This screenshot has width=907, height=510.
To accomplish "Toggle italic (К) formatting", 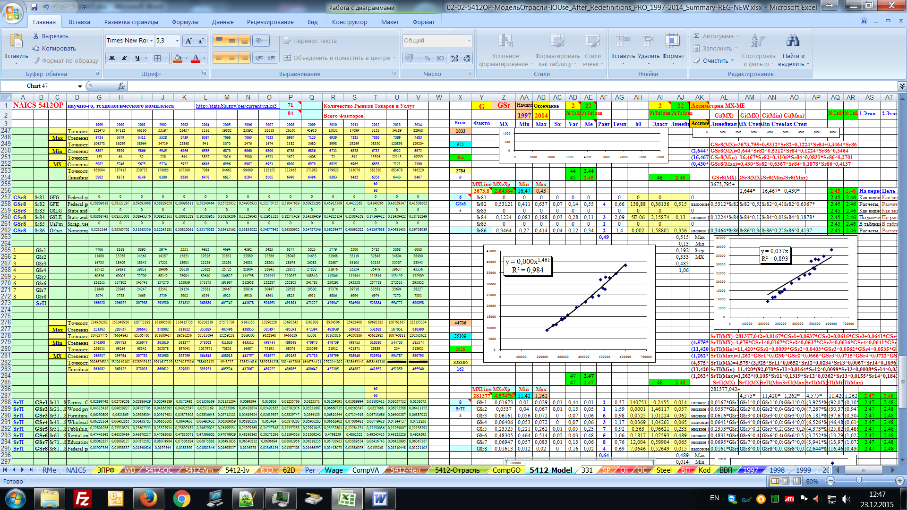I will coord(125,58).
